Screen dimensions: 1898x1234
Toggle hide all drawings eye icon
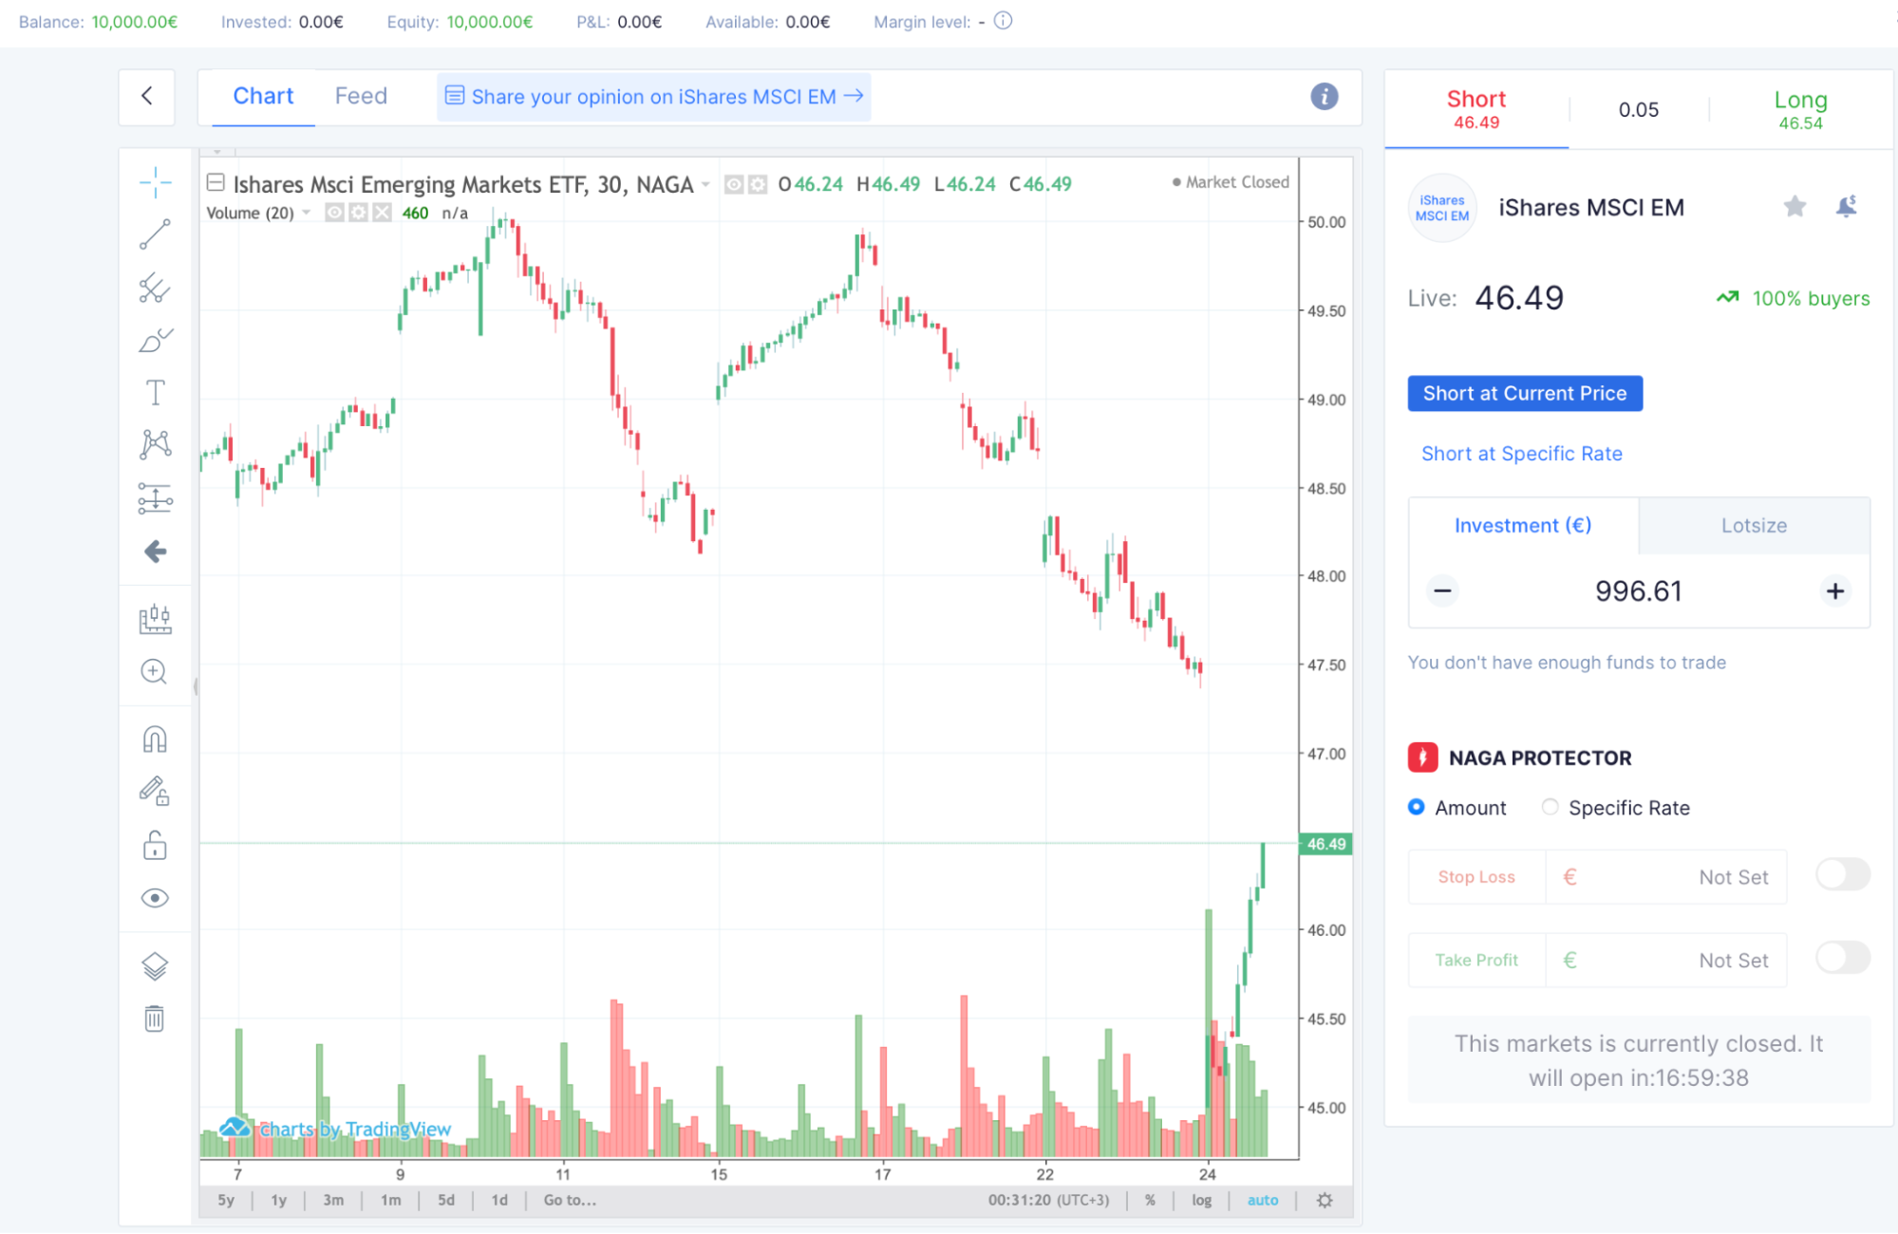(x=155, y=898)
